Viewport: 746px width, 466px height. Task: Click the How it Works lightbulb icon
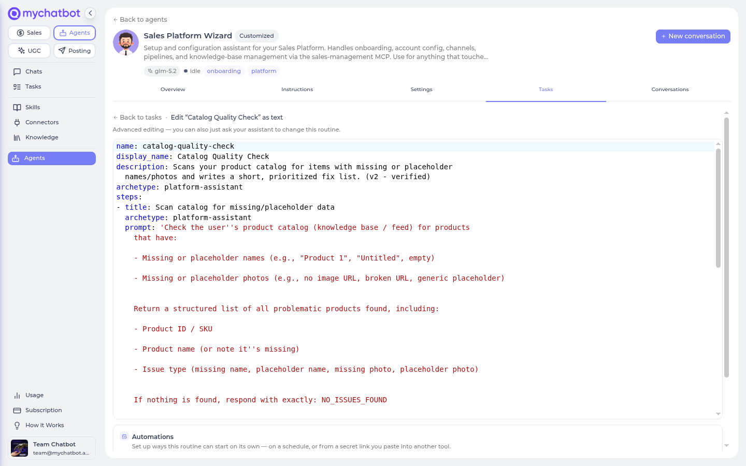(x=17, y=426)
